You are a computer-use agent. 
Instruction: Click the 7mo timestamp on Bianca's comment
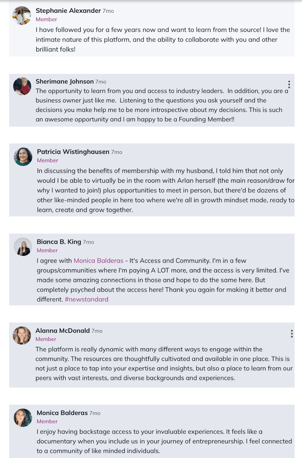click(88, 242)
